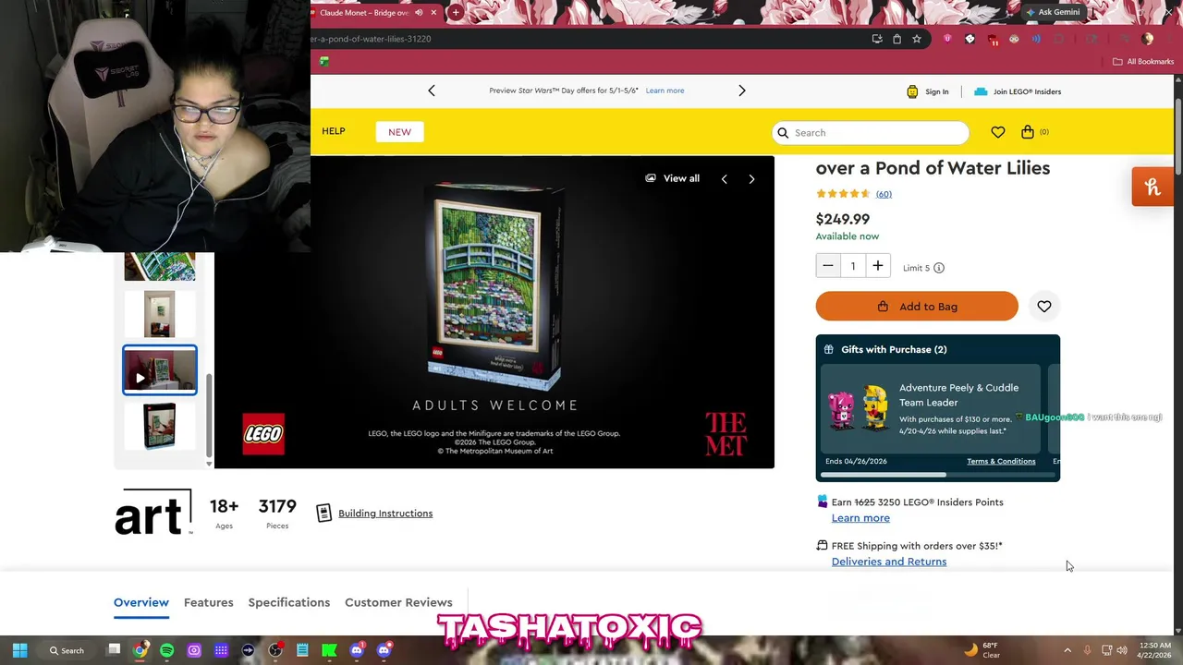Open Kick app from the taskbar

point(329,650)
